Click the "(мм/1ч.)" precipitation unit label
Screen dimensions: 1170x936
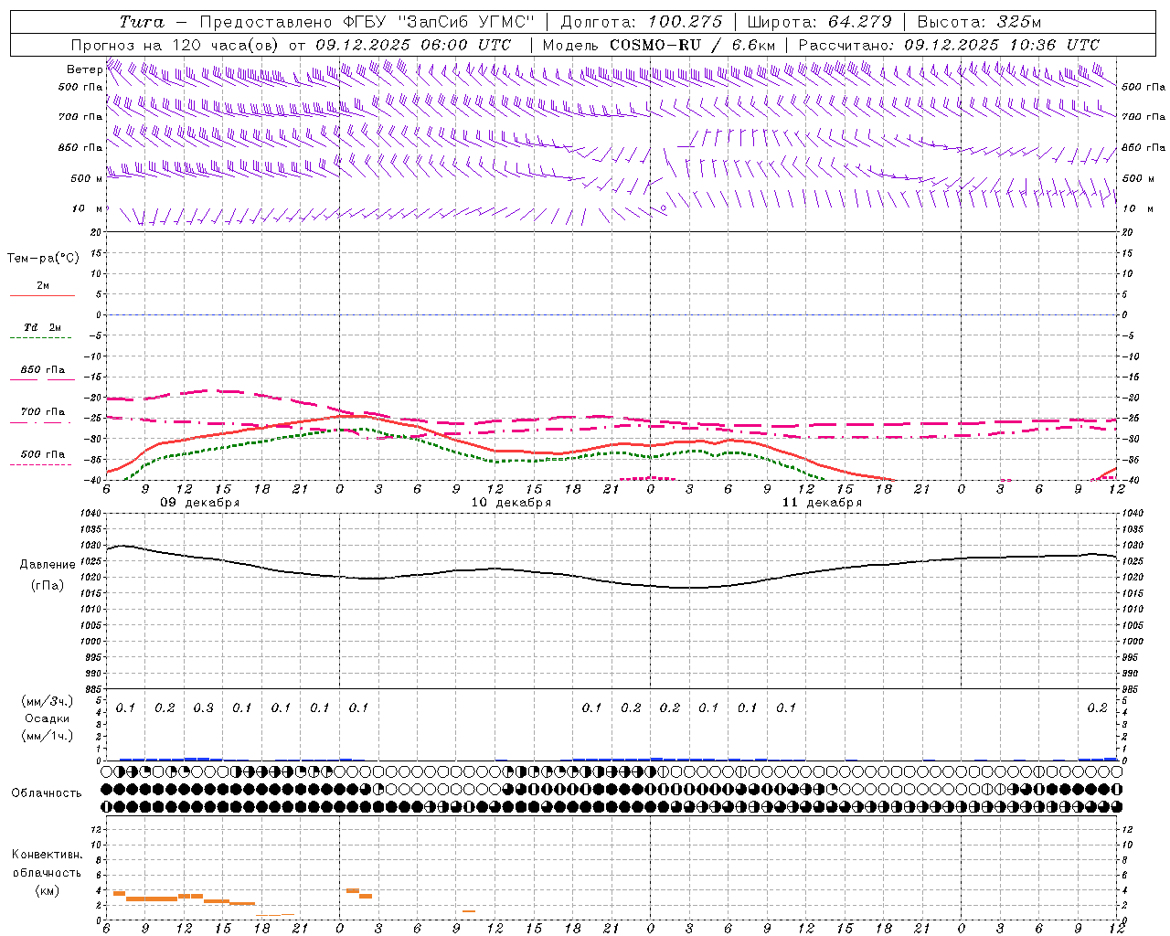(48, 735)
